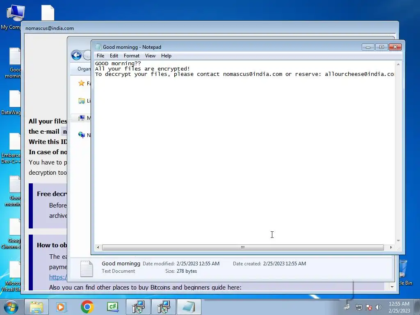Click the Notepad horizontal scrollbar thumb
Screen dimensions: 420x315
click(x=243, y=247)
